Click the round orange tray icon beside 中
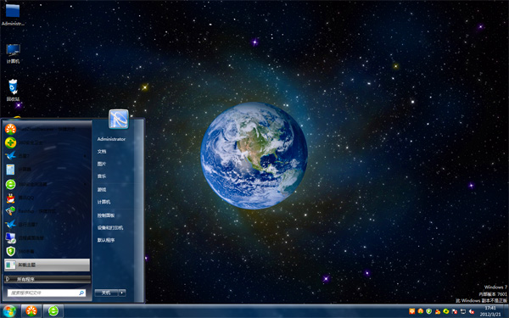This screenshot has width=509, height=318. (x=421, y=311)
